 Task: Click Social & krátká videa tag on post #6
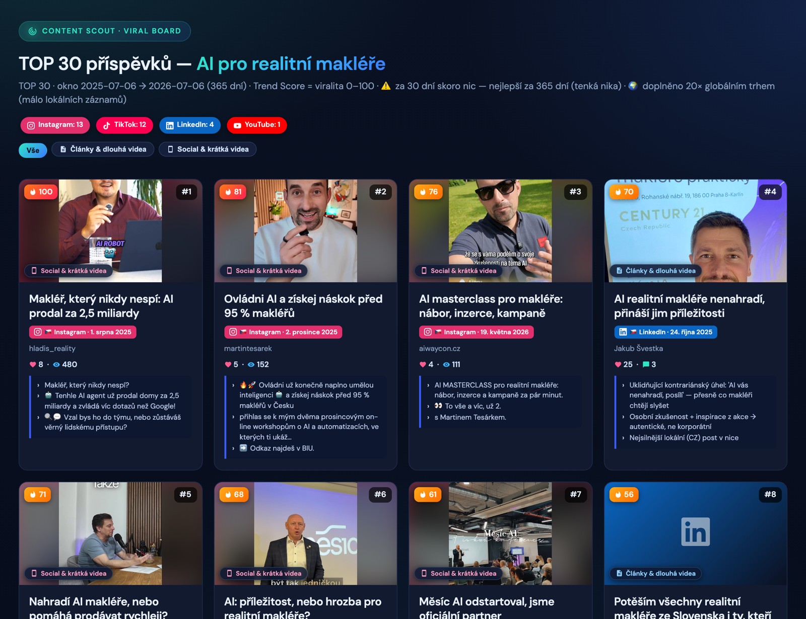[x=264, y=574]
